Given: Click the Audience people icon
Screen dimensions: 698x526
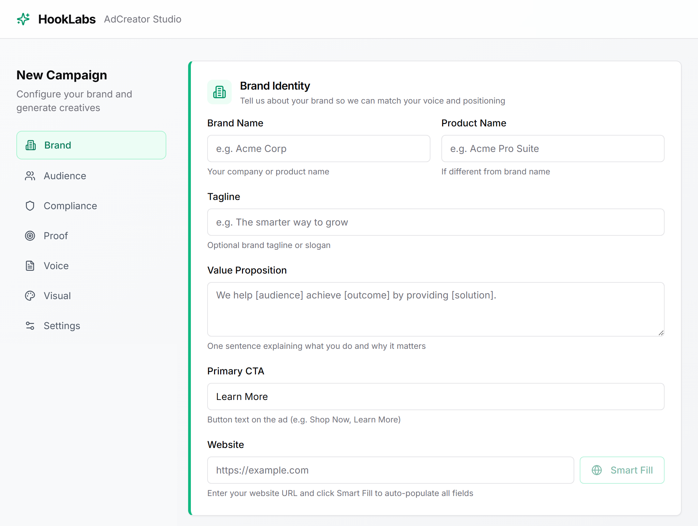Looking at the screenshot, I should (x=30, y=176).
